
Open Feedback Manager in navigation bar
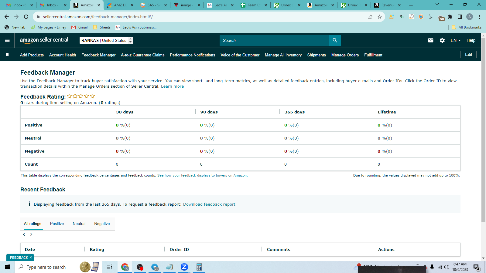pyautogui.click(x=98, y=55)
